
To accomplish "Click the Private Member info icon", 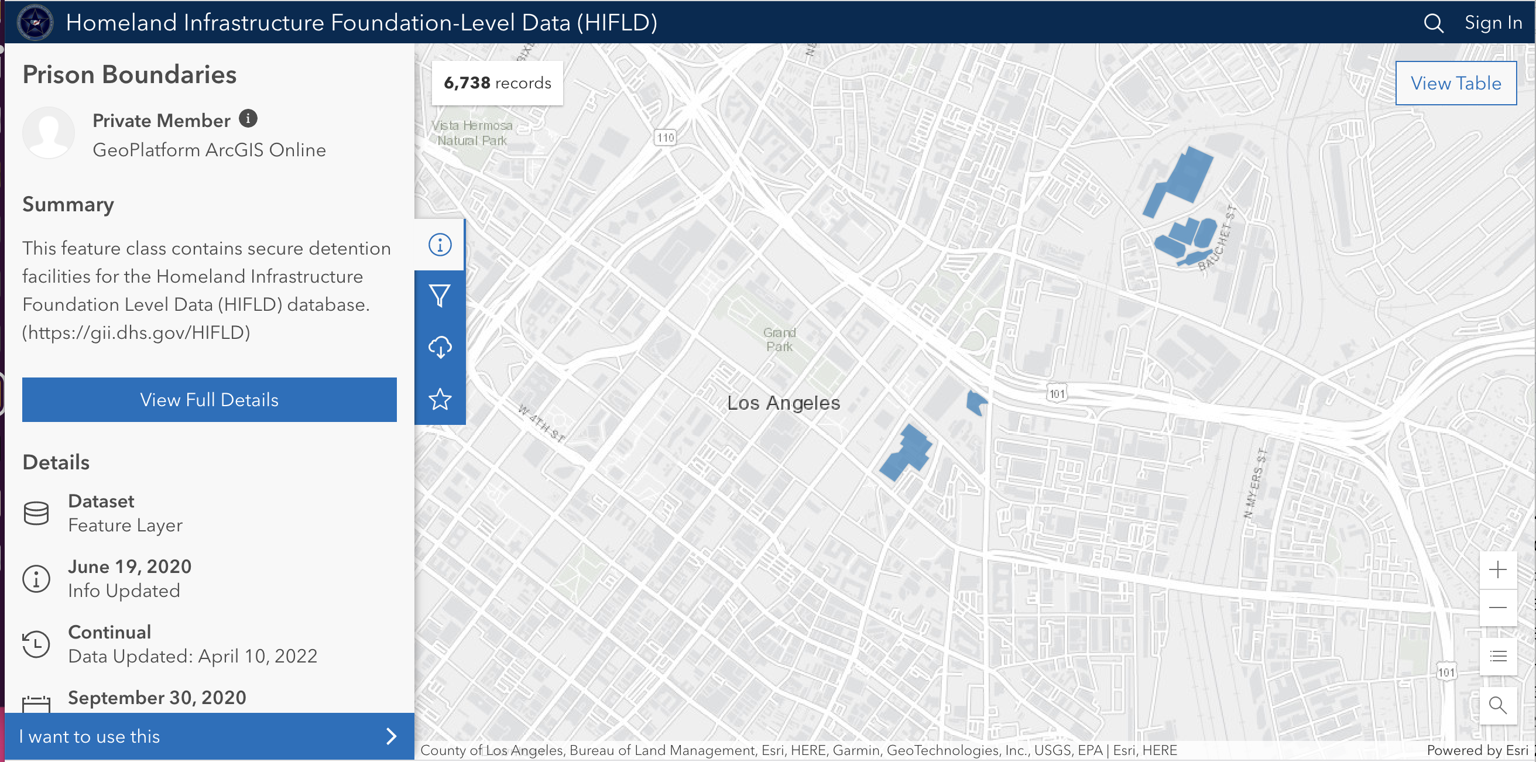I will pos(248,119).
